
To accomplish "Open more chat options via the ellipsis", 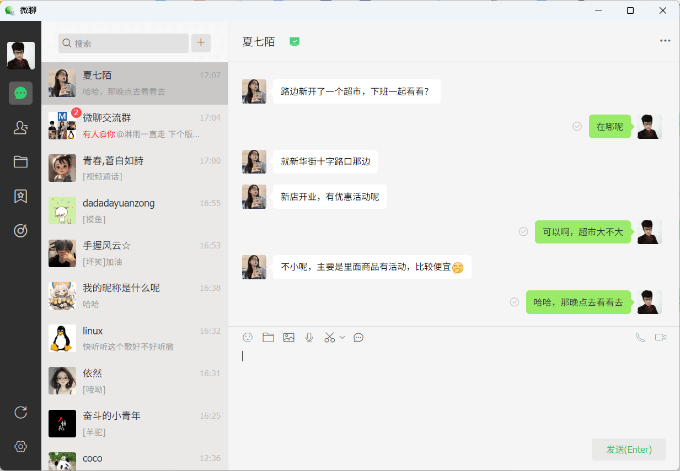I will pos(665,40).
